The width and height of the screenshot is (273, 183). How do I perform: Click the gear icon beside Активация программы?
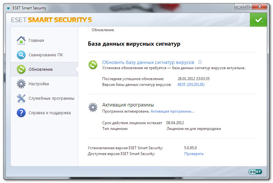tap(93, 107)
